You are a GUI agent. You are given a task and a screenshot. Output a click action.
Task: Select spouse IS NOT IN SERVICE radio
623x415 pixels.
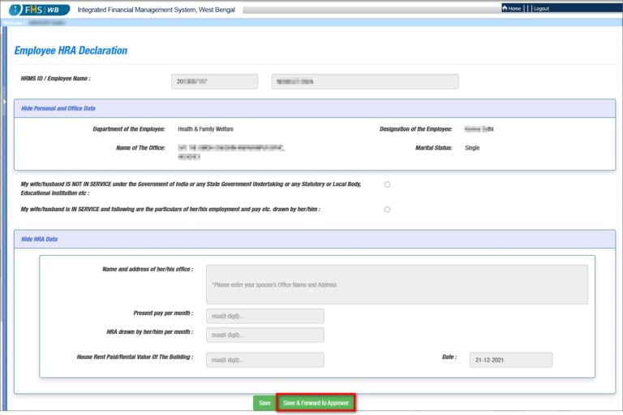[387, 184]
